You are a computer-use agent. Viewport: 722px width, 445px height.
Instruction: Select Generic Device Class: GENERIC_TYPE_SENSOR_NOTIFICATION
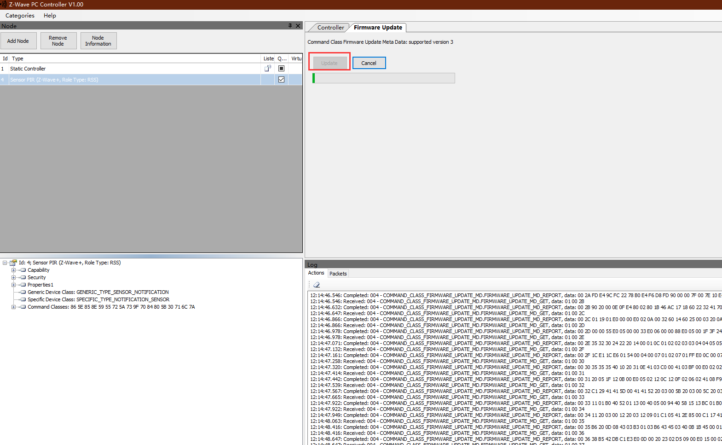coord(98,292)
